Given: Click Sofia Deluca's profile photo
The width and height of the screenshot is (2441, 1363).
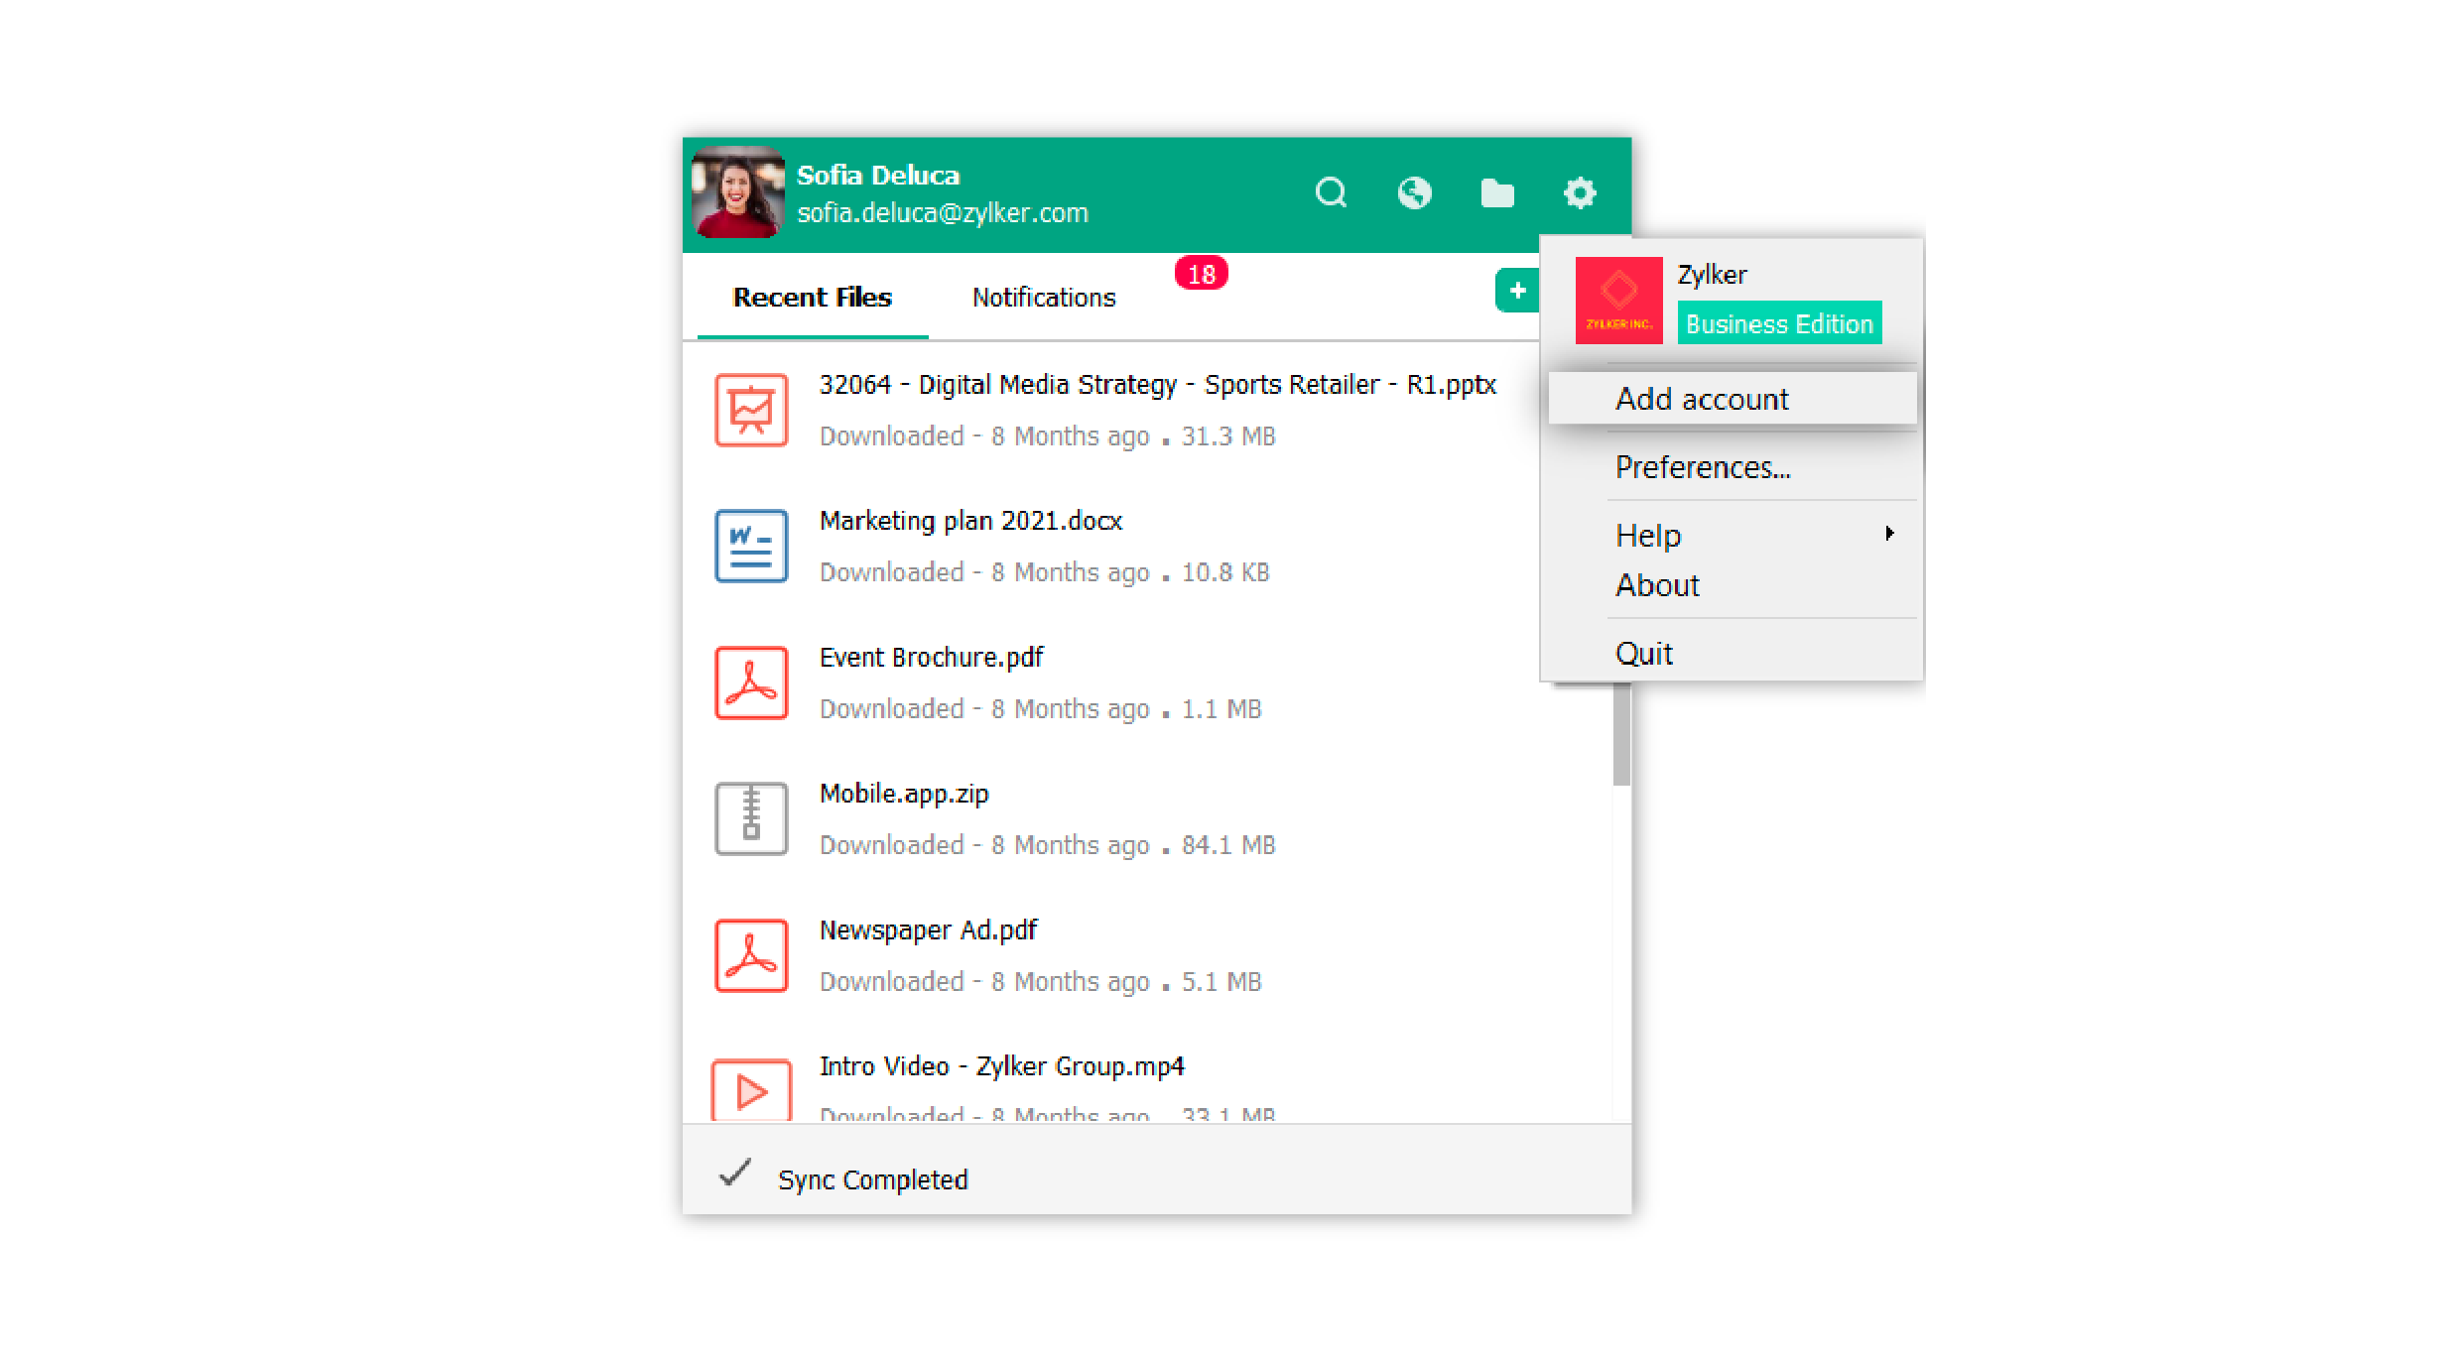Looking at the screenshot, I should (737, 192).
